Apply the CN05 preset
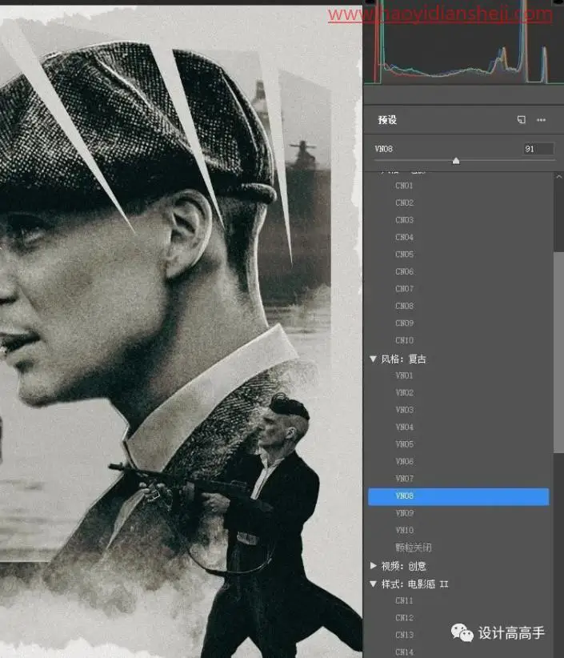The image size is (564, 658). point(404,255)
